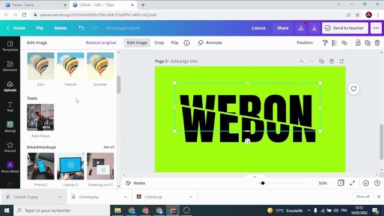Open CANVA.zip download options chevron
This screenshot has width=384, height=216.
191,197
